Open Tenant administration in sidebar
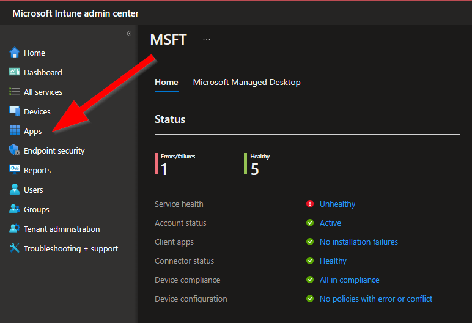 (x=62, y=229)
